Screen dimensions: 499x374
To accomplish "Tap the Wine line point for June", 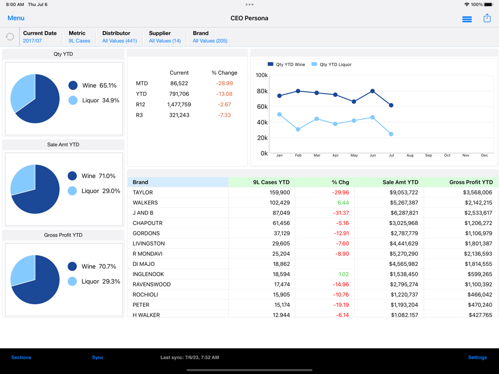I will coord(372,91).
